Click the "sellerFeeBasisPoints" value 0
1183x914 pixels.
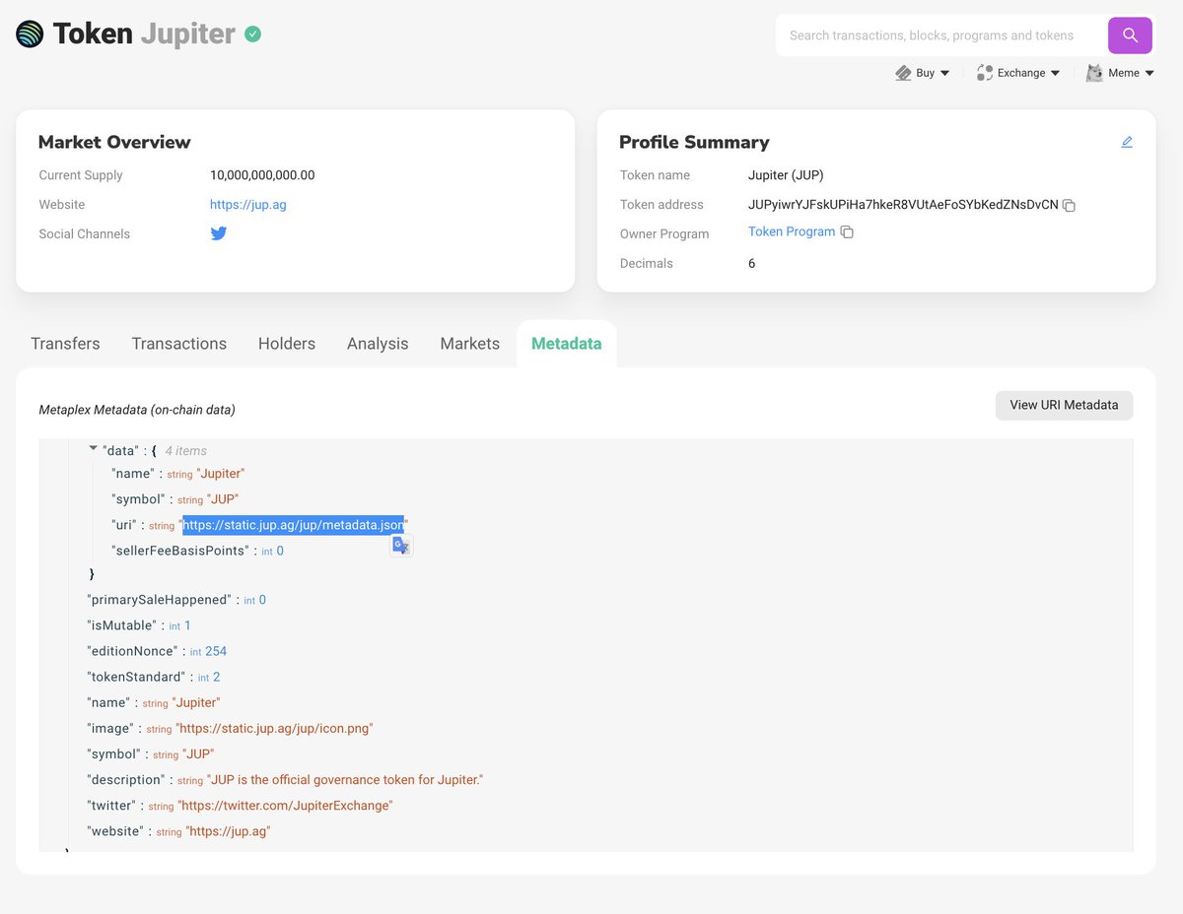[280, 551]
